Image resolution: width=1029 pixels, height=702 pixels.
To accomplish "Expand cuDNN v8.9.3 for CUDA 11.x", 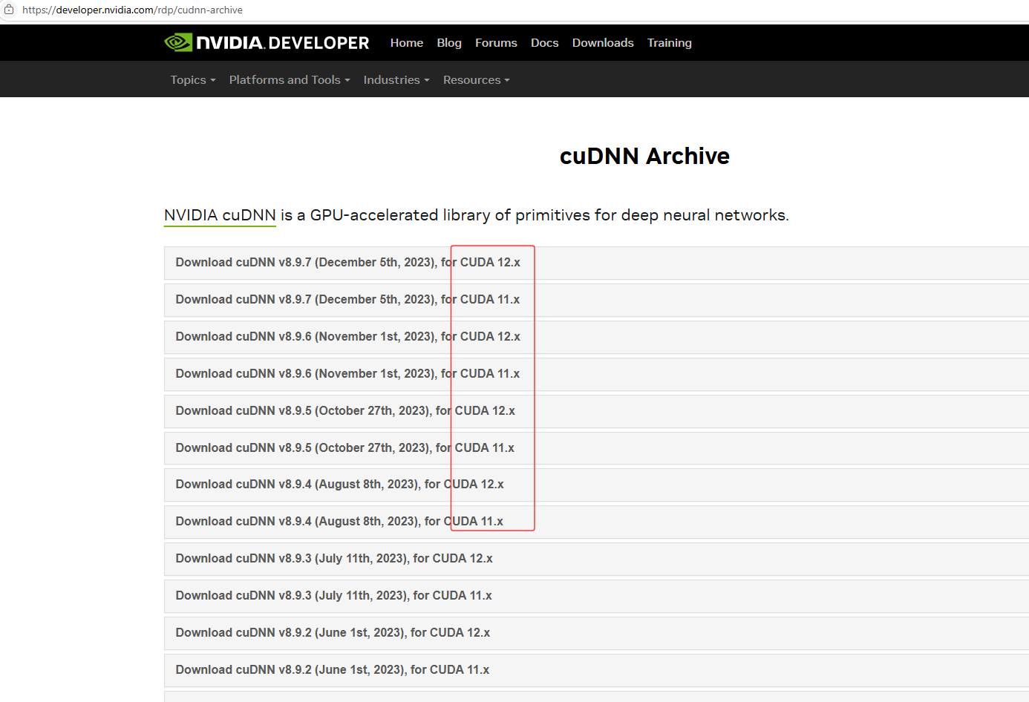I will coord(596,596).
